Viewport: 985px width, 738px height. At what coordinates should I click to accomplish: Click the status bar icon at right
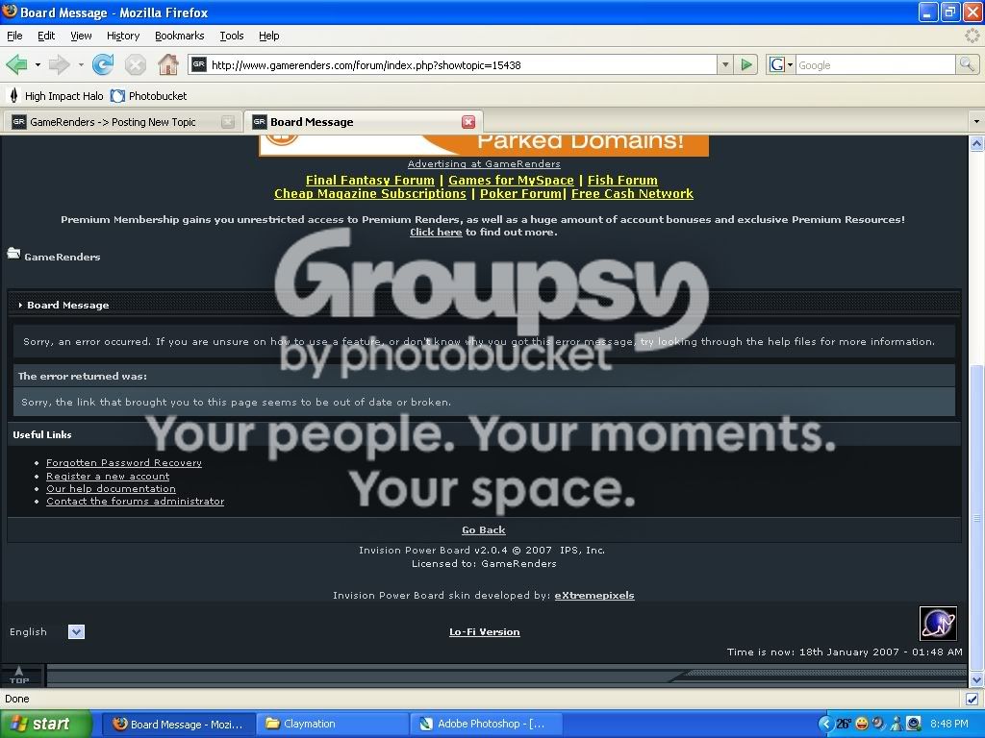[972, 699]
